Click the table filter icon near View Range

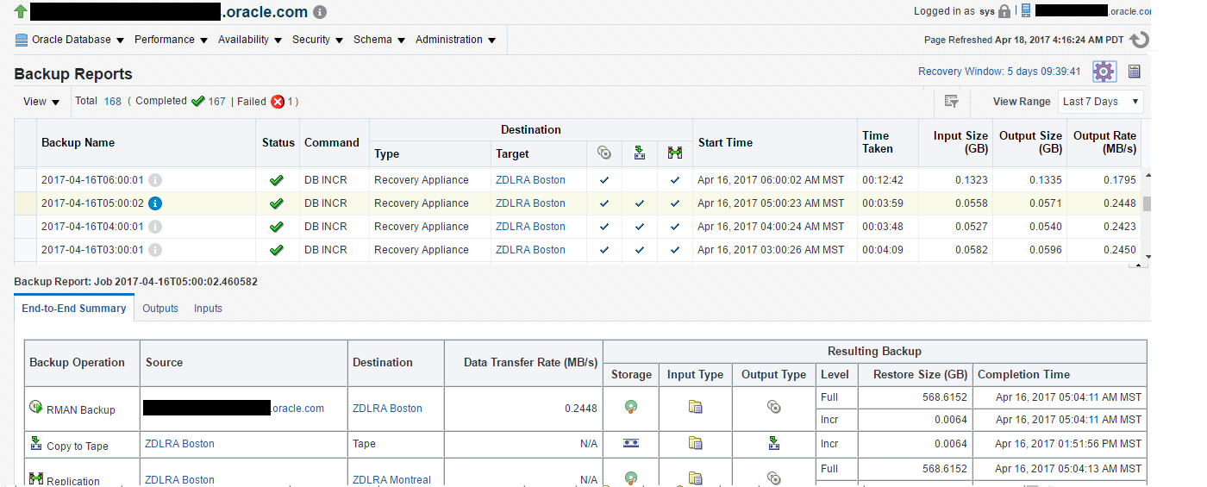952,102
